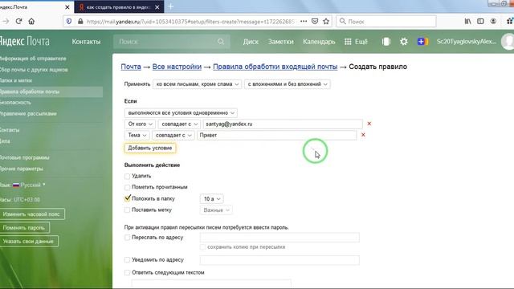The image size is (514, 289).
Task: Uncheck the Положить в папку checkbox
Action: 127,198
